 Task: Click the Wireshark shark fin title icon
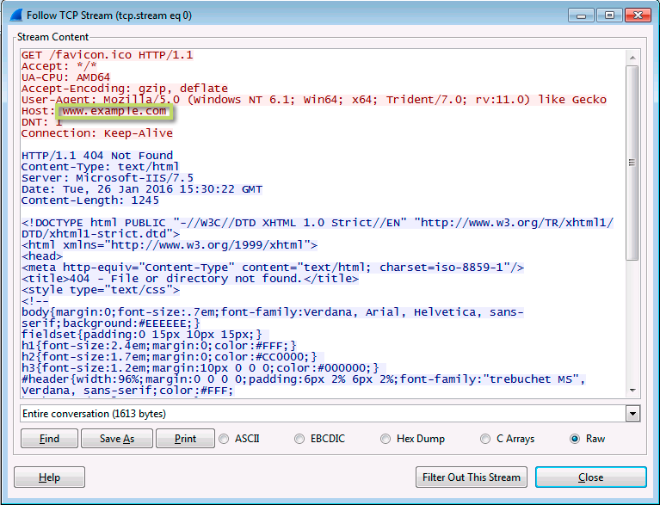click(16, 15)
